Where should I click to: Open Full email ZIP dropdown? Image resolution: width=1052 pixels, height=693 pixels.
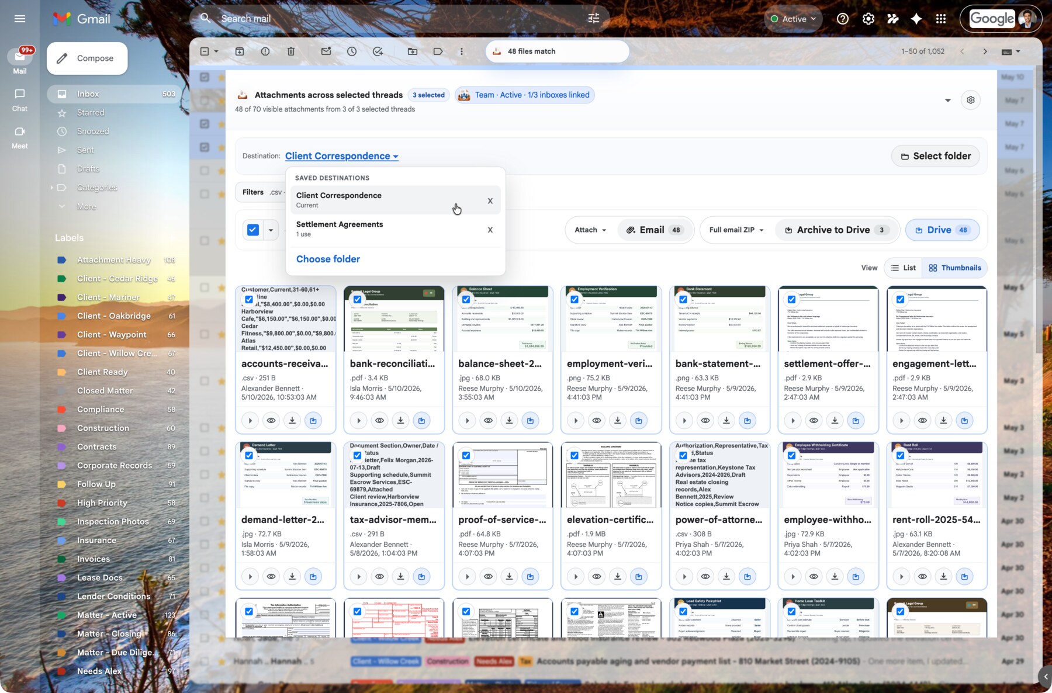[736, 230]
